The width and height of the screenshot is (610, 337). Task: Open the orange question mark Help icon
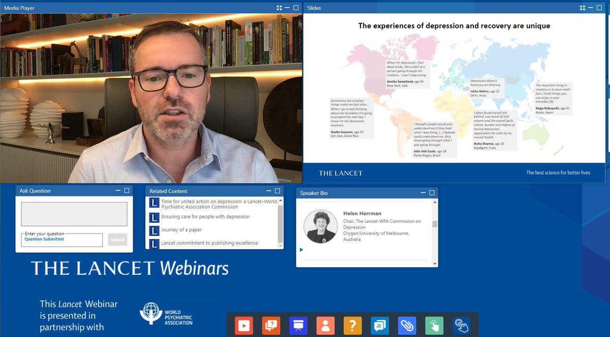coord(353,325)
